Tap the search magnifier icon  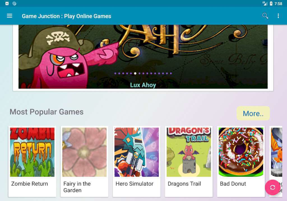pos(265,16)
